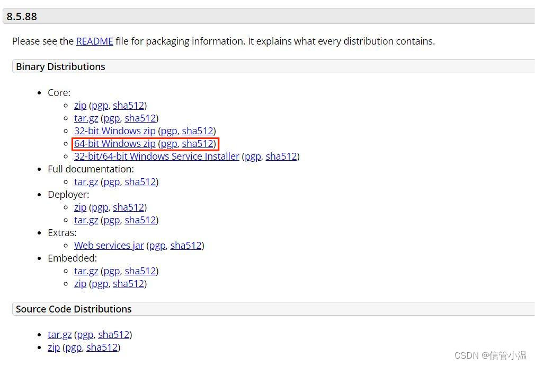Open sha512 for Embedded tar.gz
535x365 pixels.
140,271
